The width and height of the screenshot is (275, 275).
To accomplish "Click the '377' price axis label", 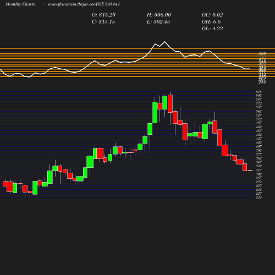I will coord(258,155).
